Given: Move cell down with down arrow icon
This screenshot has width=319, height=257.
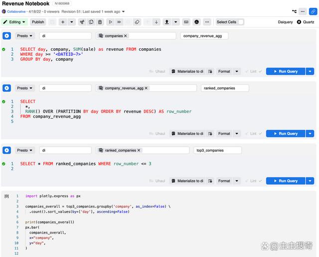Looking at the screenshot, I should coord(156,22).
